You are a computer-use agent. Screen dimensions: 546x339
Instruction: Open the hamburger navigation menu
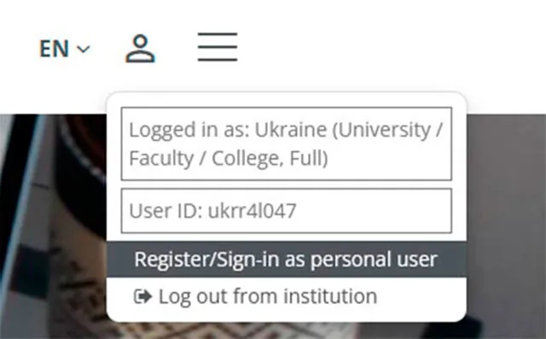pos(218,47)
